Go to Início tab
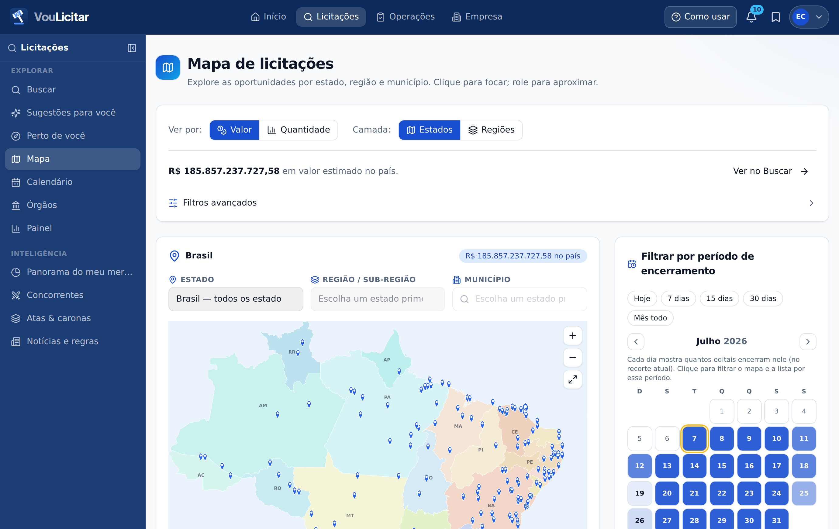Screen dimensions: 839x529 (268, 17)
